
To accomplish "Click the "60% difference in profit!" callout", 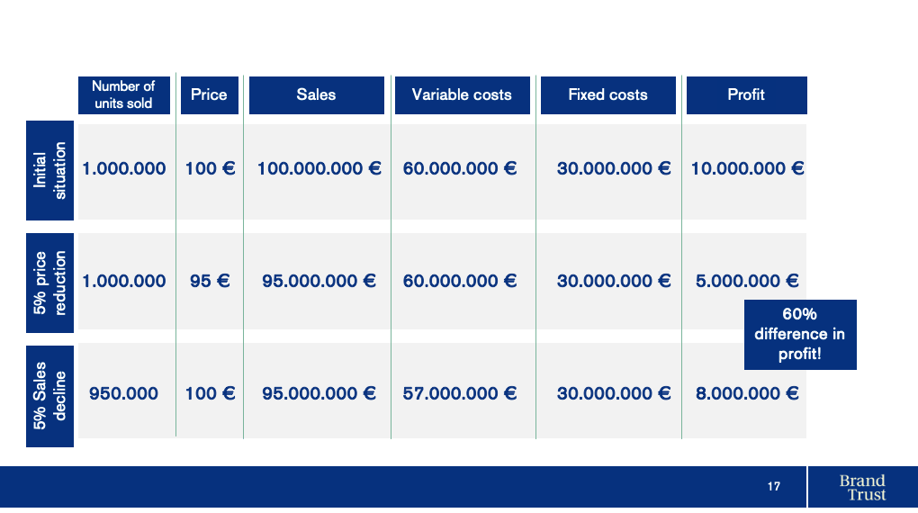I will (800, 334).
